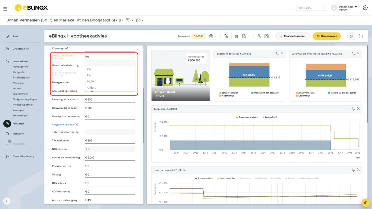Select the 10,4% tariff option
Screen dimensions: 372x209
(110, 81)
